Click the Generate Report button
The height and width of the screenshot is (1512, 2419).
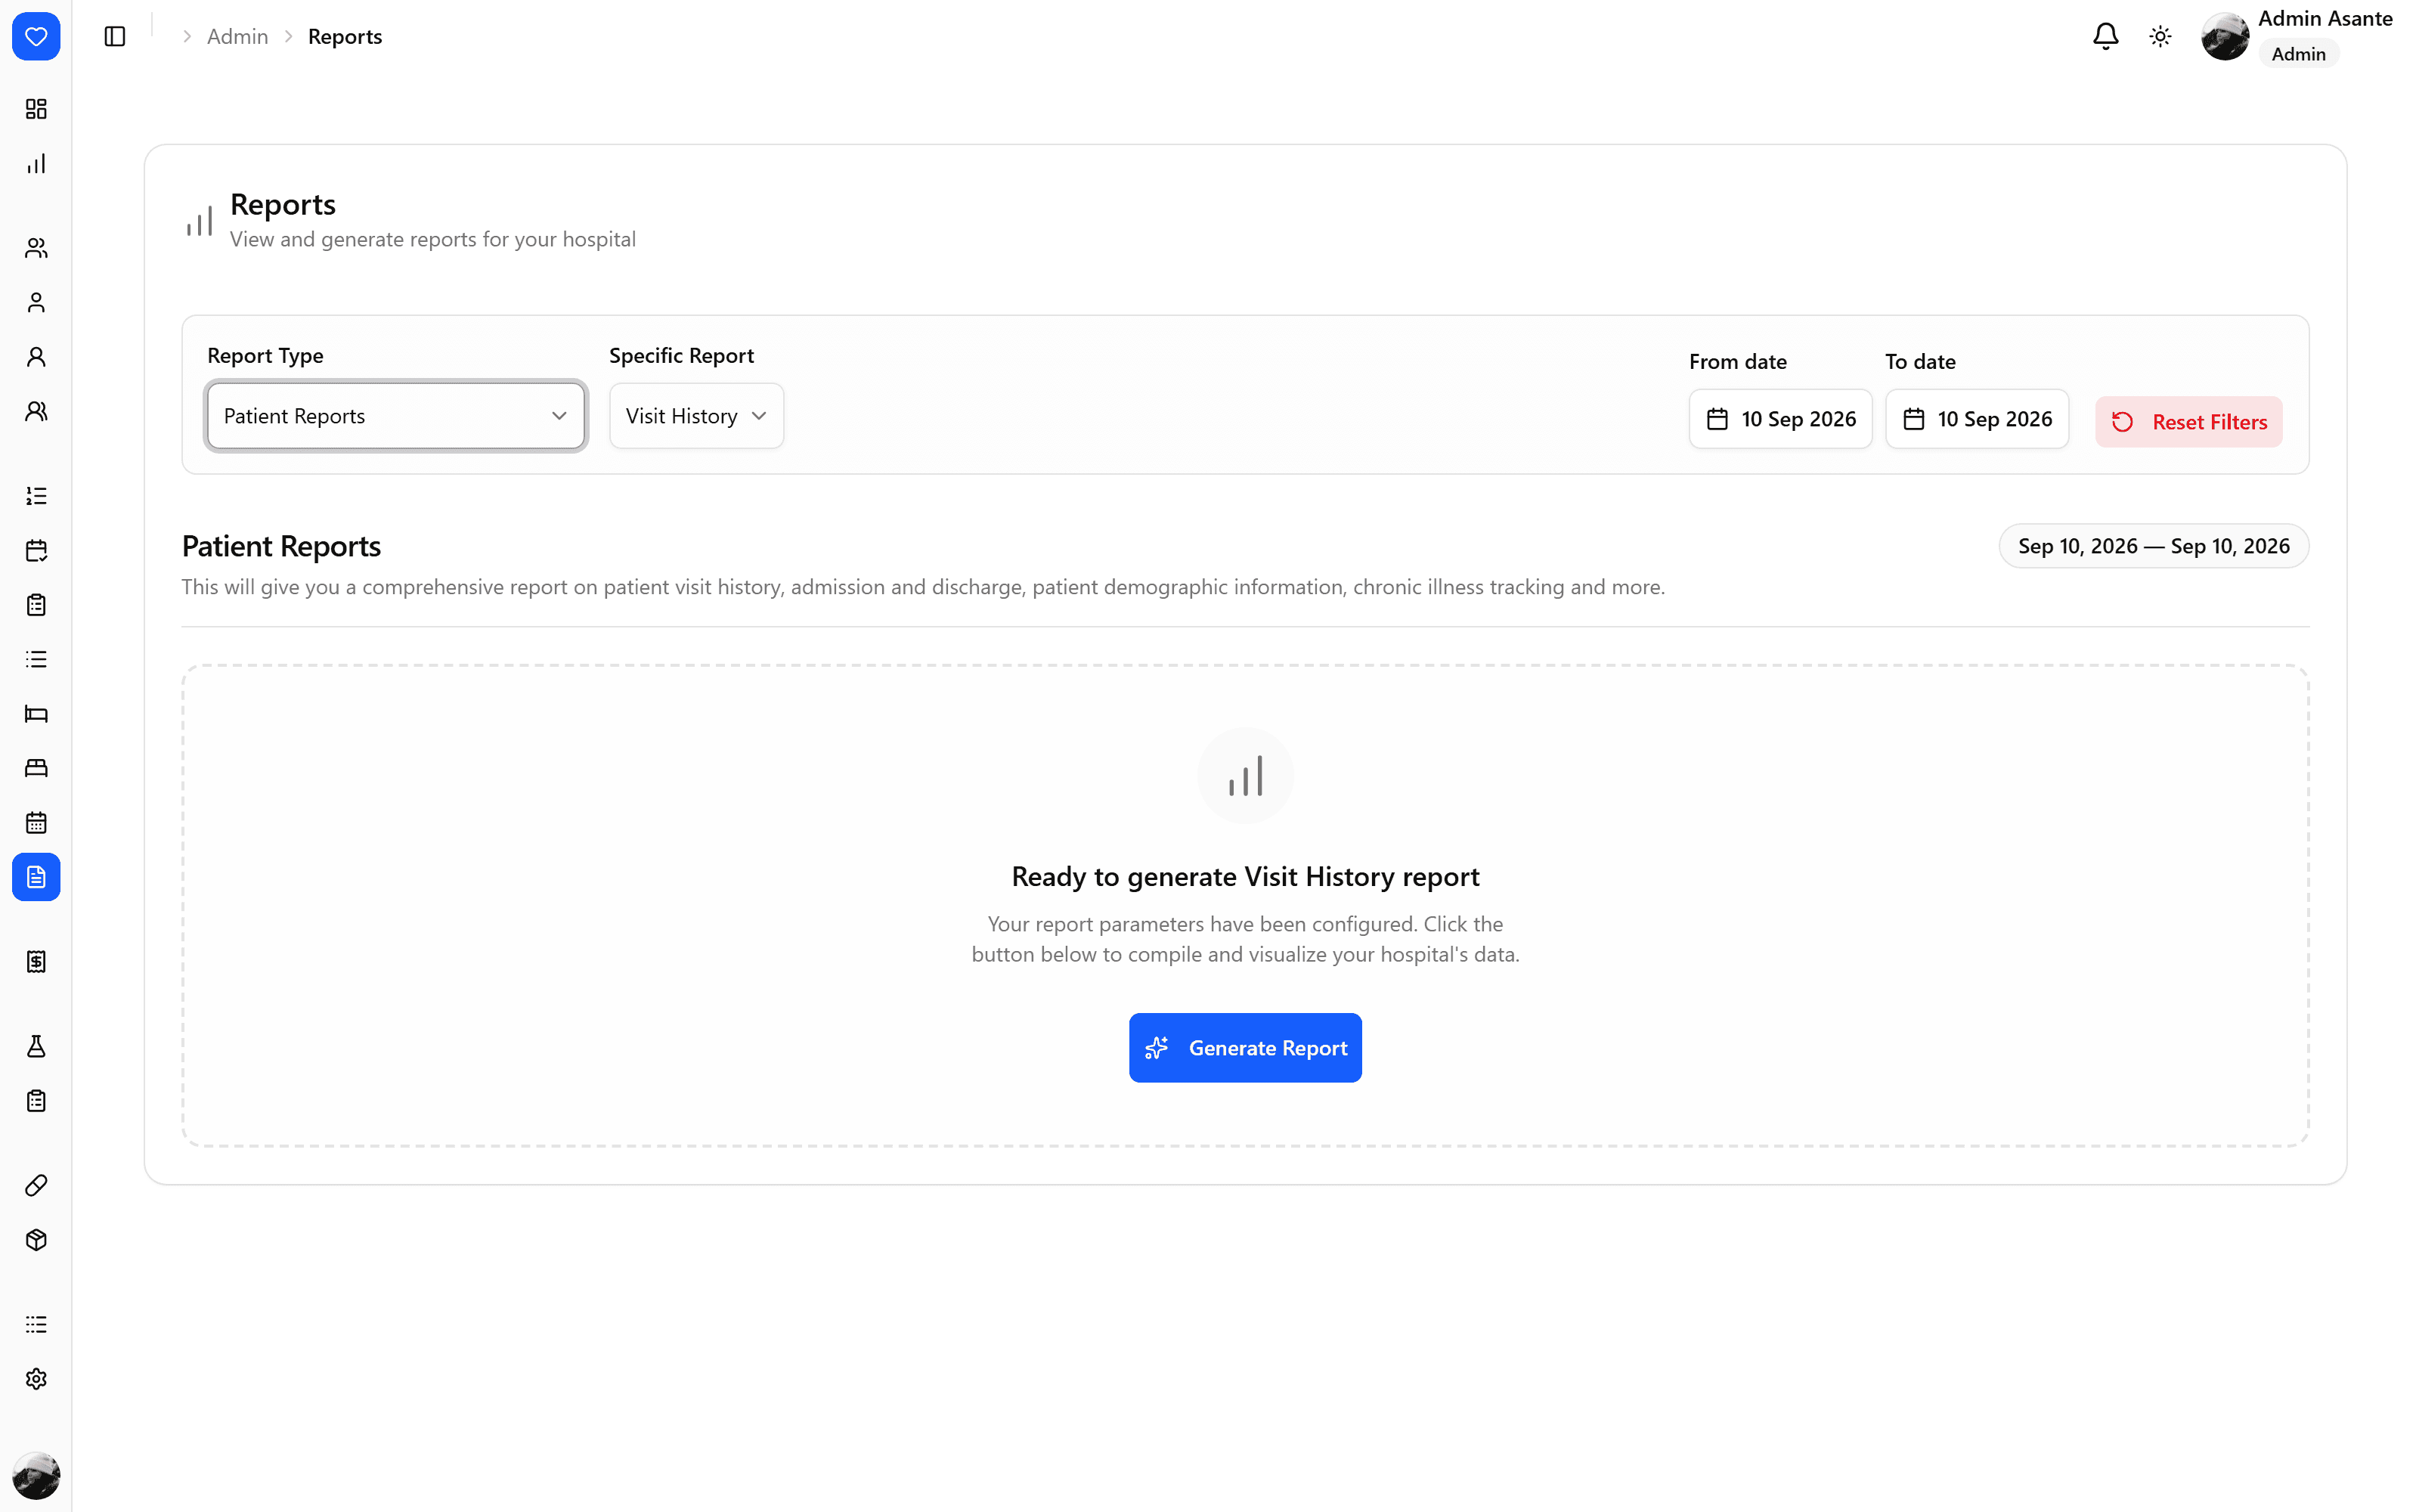tap(1244, 1048)
